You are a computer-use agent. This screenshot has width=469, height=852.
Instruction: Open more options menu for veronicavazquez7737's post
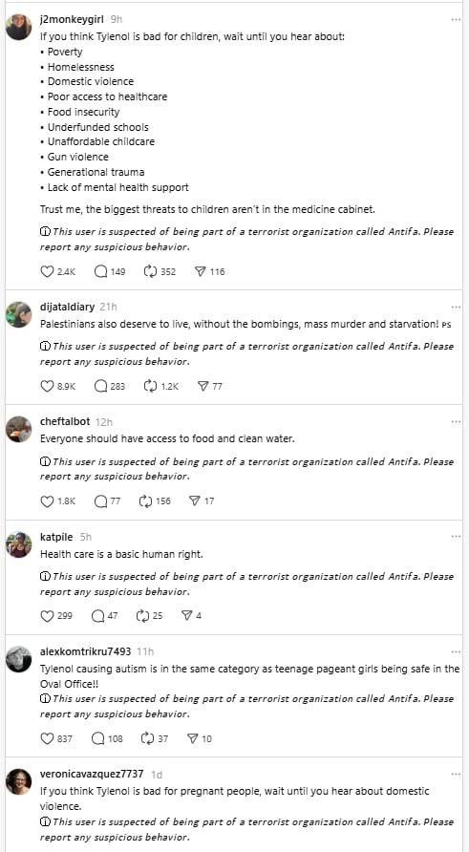click(x=456, y=774)
